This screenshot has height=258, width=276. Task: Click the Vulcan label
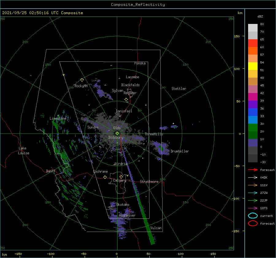coord(156,228)
